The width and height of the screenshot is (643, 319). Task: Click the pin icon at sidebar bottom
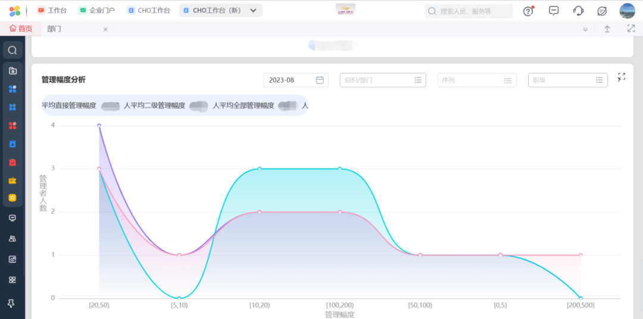(x=12, y=303)
